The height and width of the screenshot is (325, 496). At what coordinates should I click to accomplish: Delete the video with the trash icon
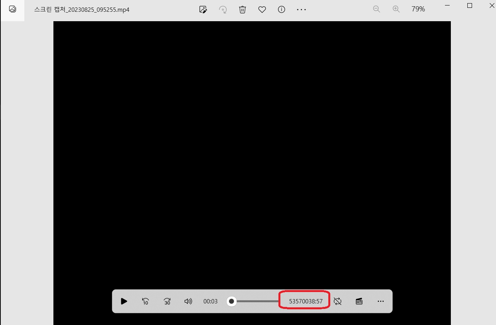(243, 9)
